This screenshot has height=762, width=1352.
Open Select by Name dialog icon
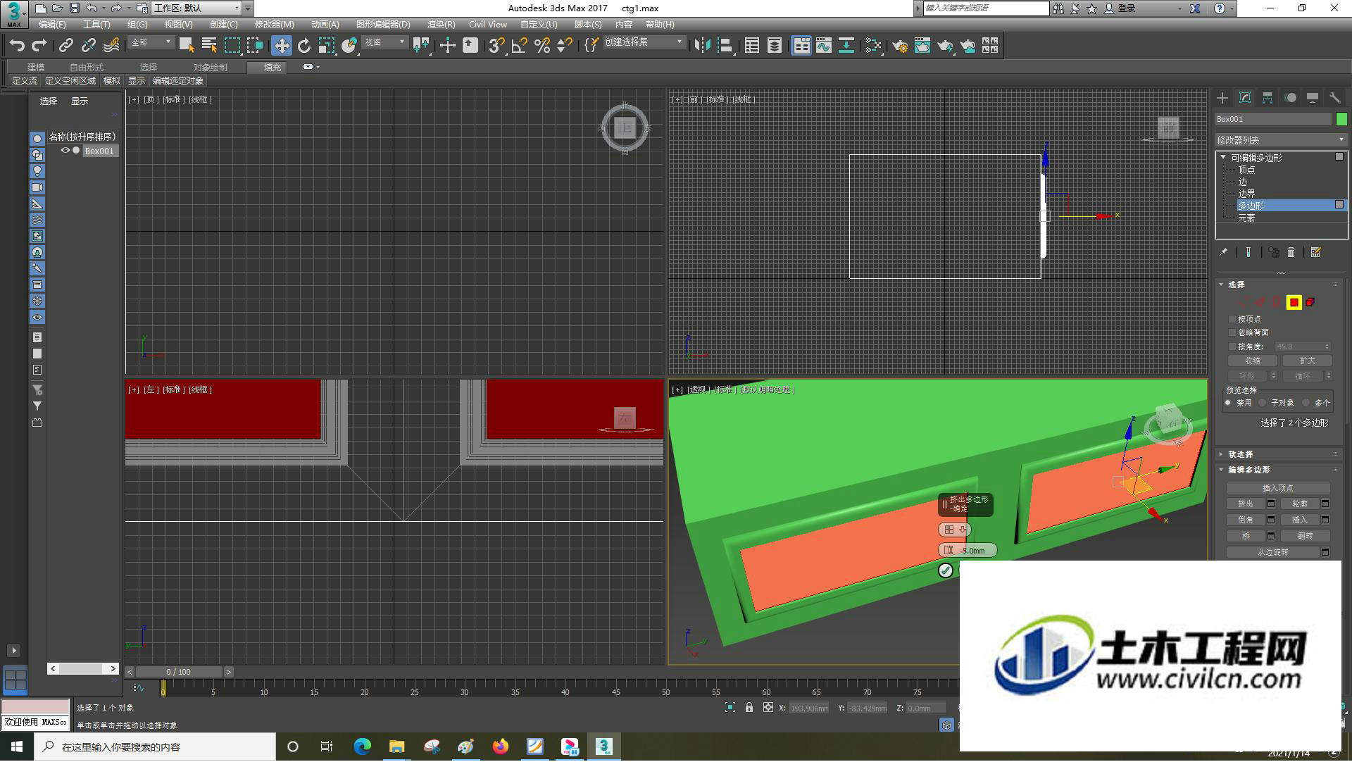pos(209,46)
